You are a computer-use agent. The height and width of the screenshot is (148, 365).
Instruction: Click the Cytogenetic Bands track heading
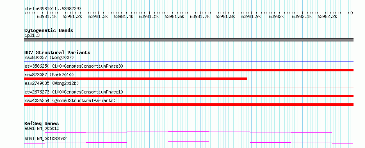point(49,30)
